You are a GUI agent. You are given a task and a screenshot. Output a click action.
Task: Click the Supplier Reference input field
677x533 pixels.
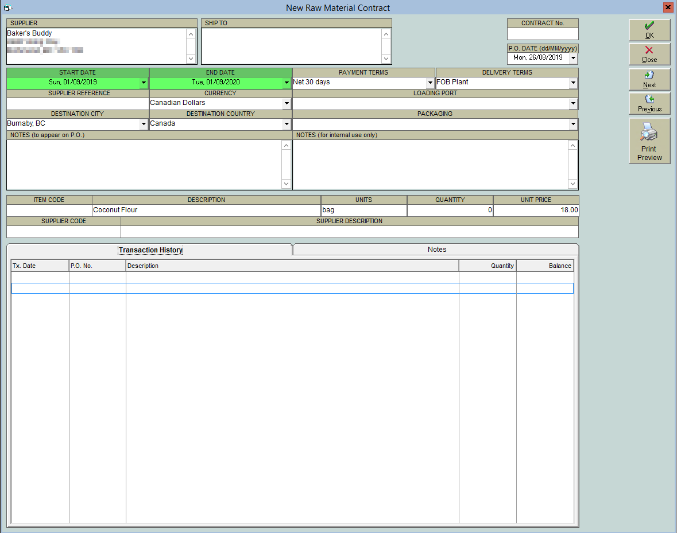(x=78, y=103)
